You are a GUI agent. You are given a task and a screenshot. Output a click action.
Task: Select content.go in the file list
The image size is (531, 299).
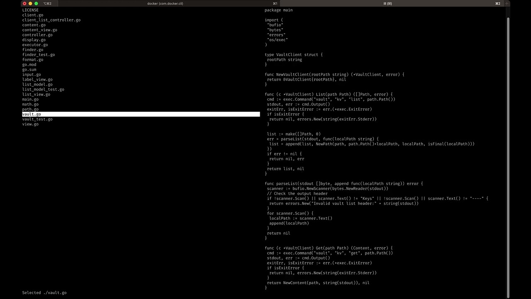click(34, 25)
